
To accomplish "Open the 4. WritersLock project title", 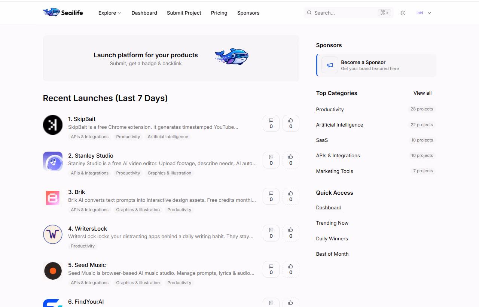I will pyautogui.click(x=88, y=229).
